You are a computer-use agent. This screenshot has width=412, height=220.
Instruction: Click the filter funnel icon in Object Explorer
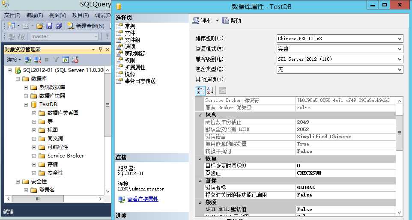(x=56, y=60)
